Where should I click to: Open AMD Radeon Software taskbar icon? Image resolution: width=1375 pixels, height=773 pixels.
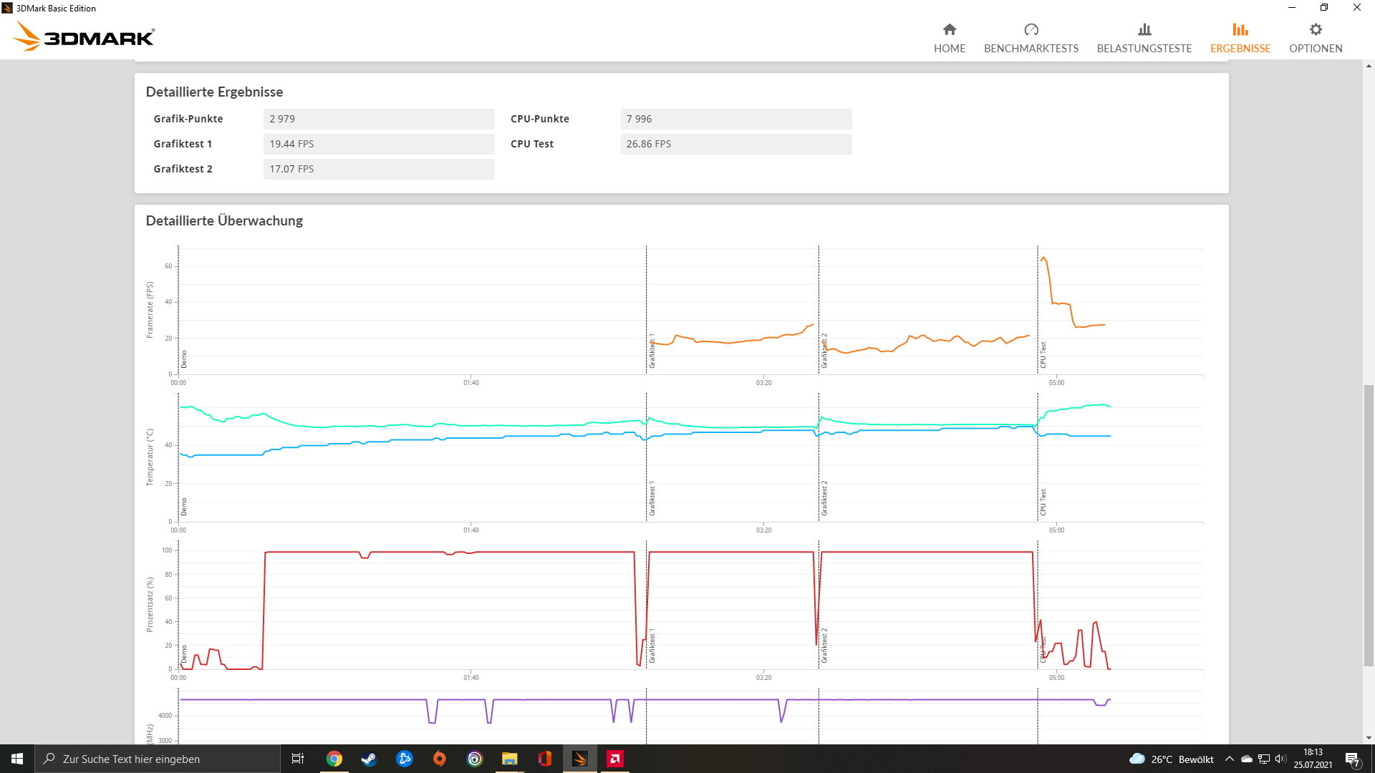[615, 759]
